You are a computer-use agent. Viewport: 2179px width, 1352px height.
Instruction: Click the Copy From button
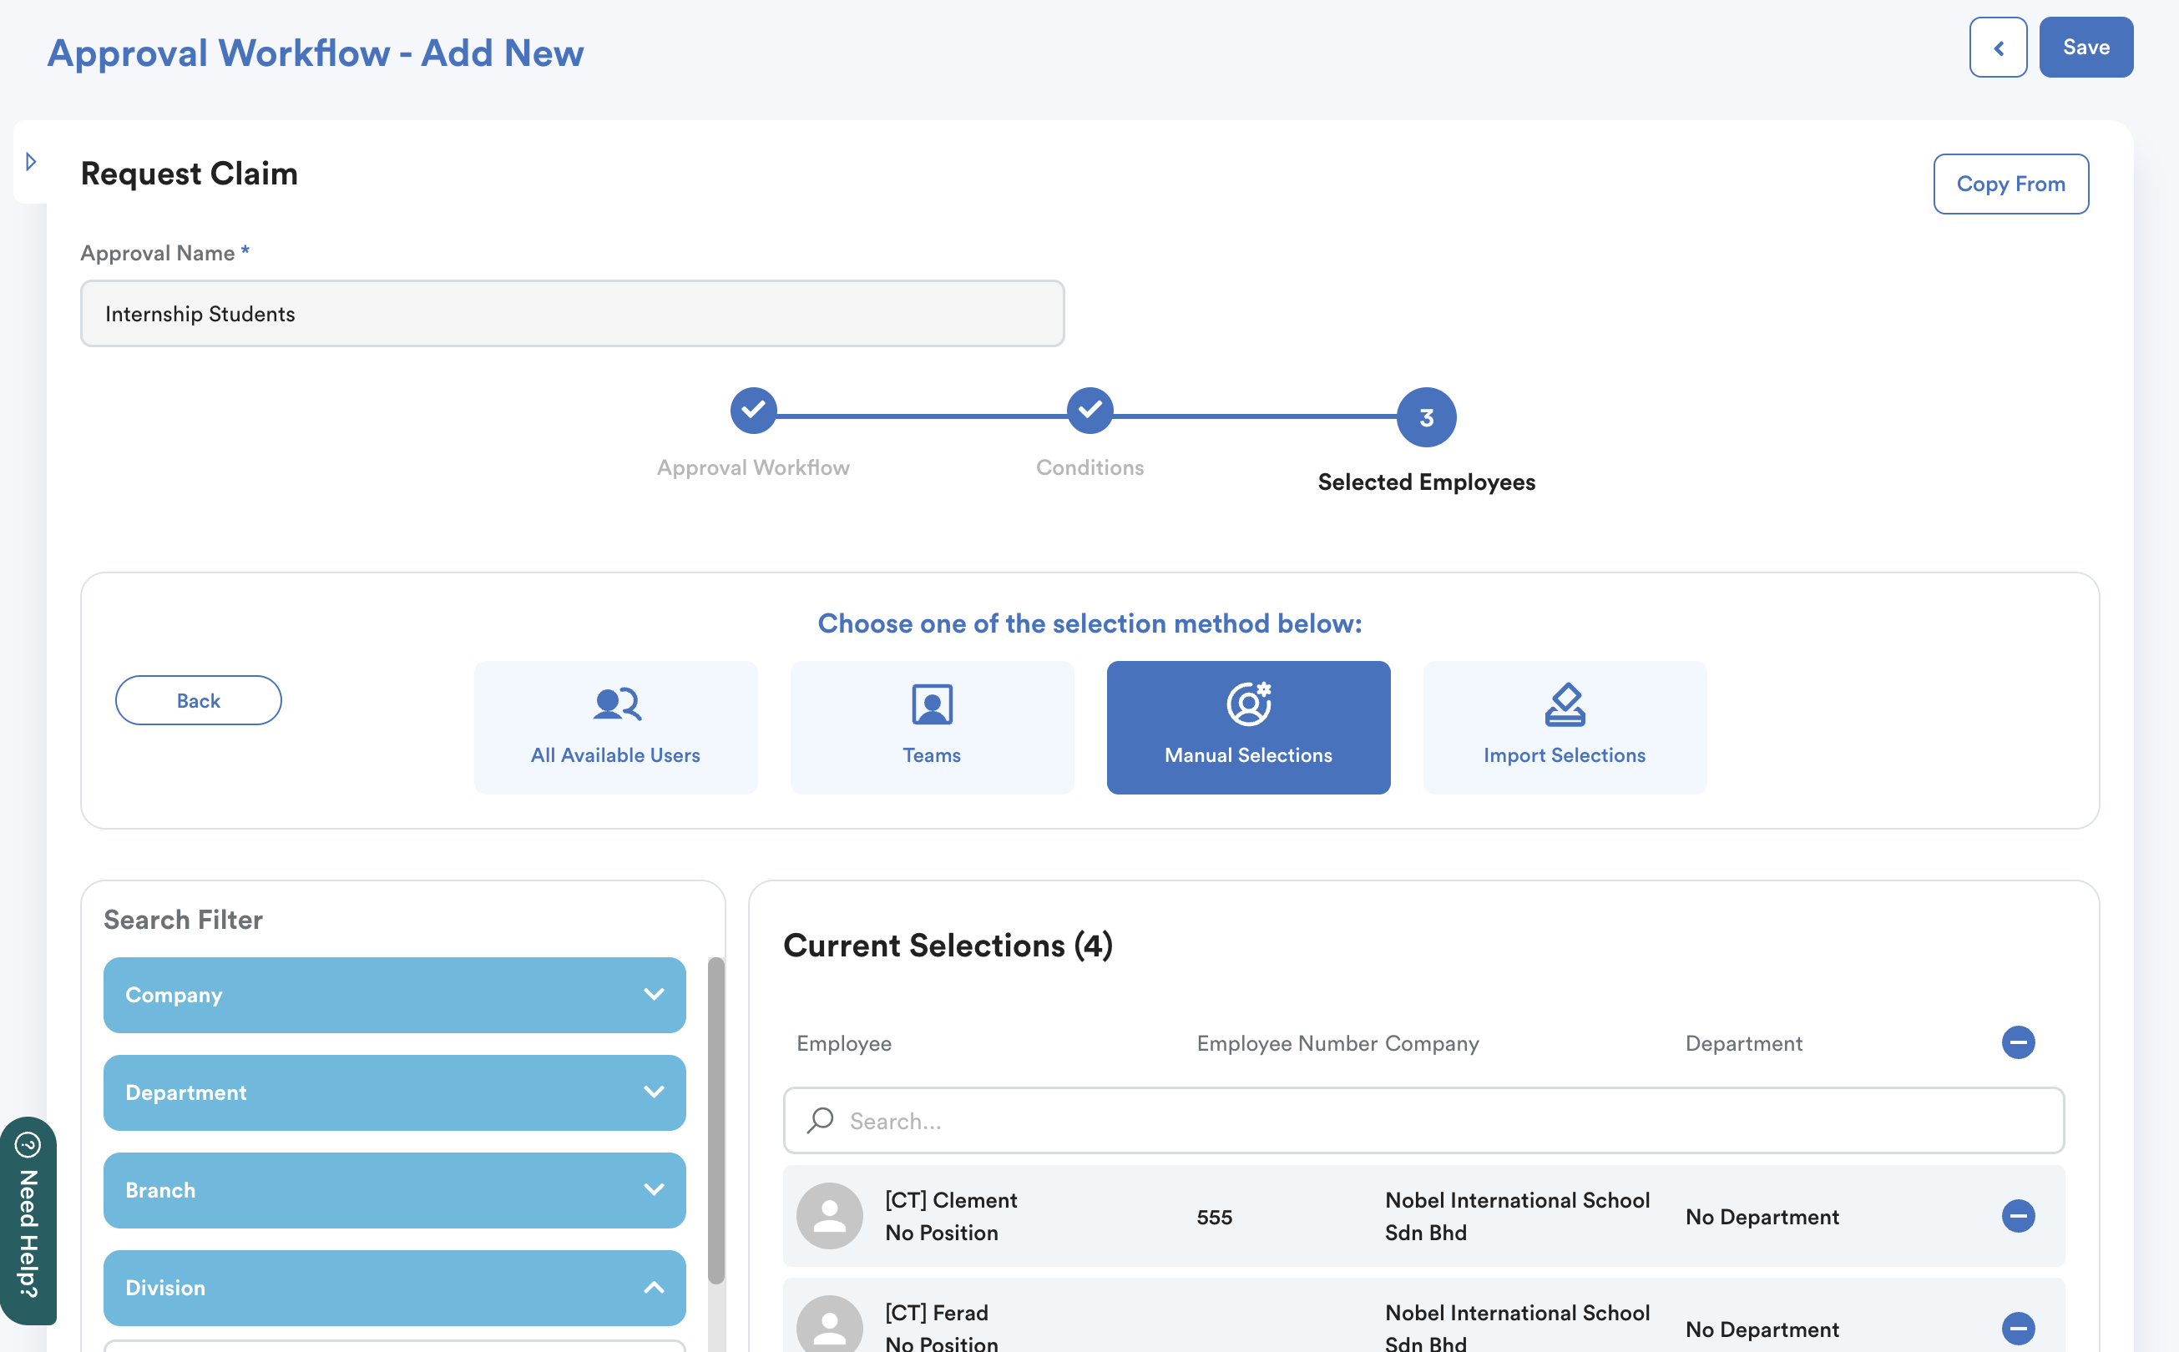click(2010, 184)
